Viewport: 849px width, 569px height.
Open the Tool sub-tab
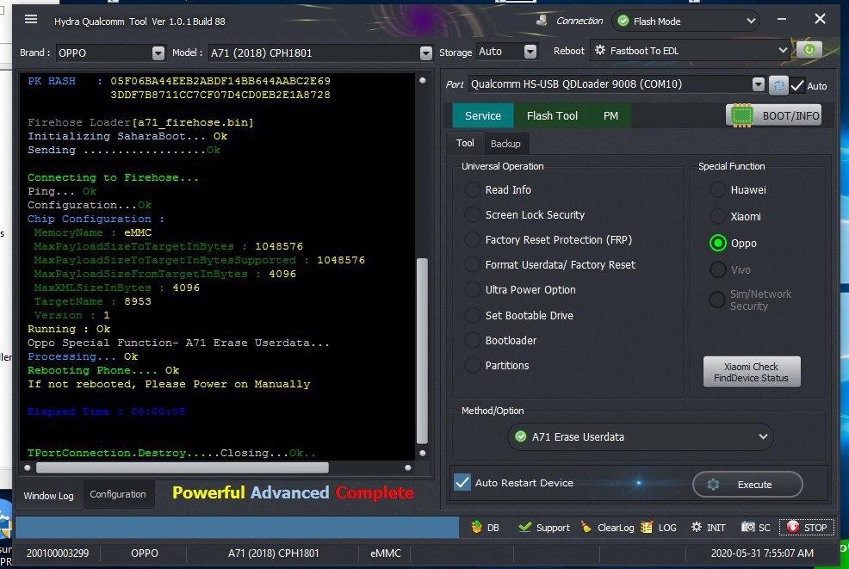465,143
